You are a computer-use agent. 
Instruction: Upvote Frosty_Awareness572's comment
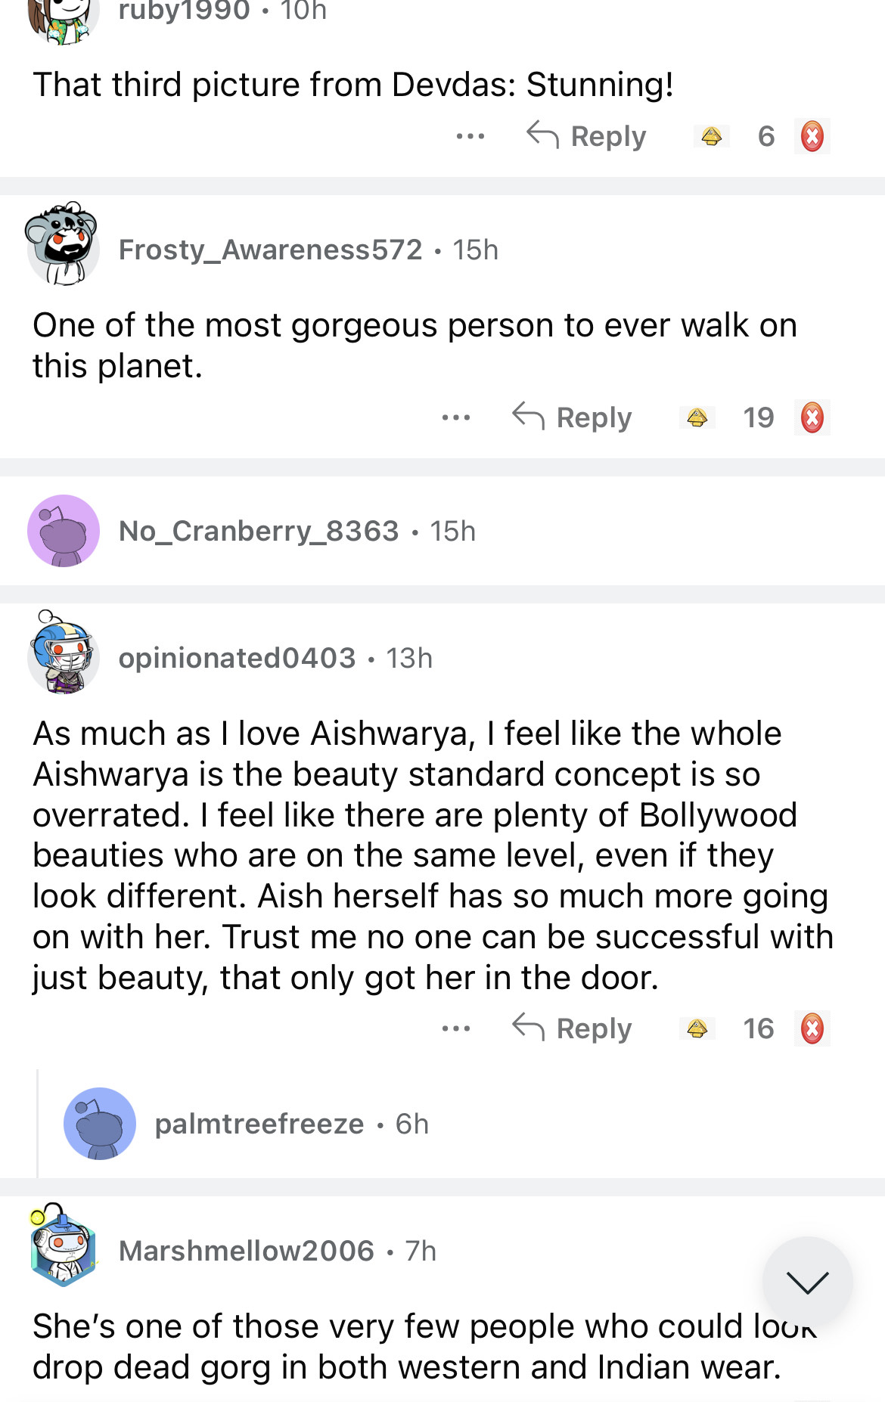point(697,417)
